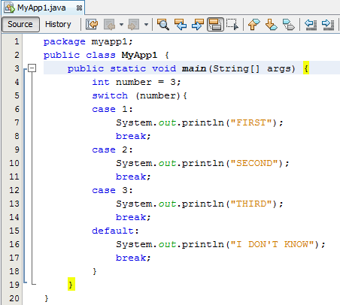Click line number 1 in gutter
Viewport: 340px width, 305px height.
(x=17, y=41)
